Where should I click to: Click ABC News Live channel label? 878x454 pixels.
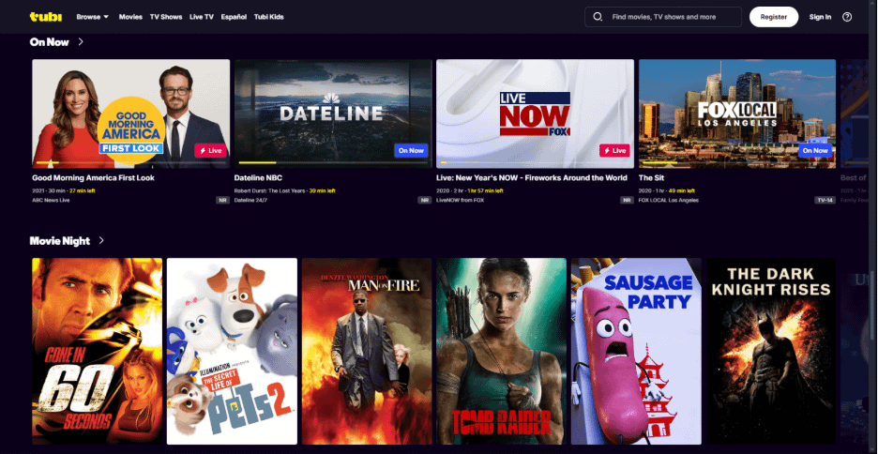click(x=51, y=201)
